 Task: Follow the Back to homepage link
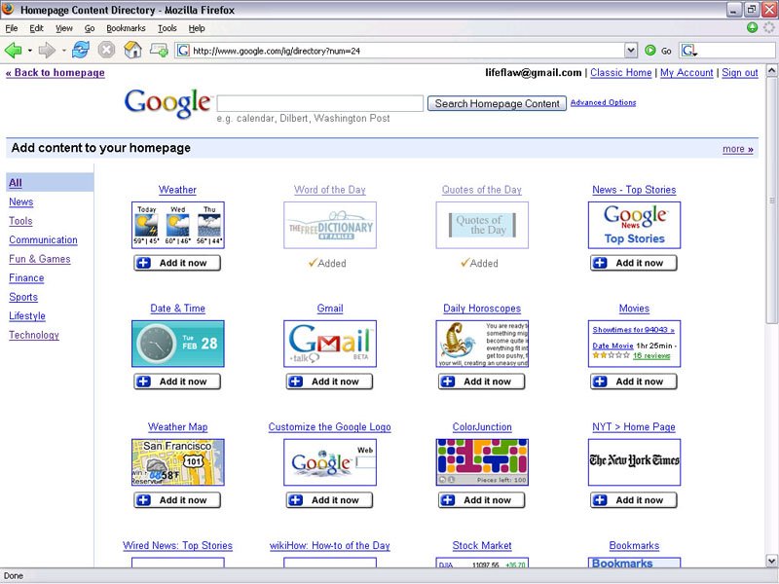[56, 72]
